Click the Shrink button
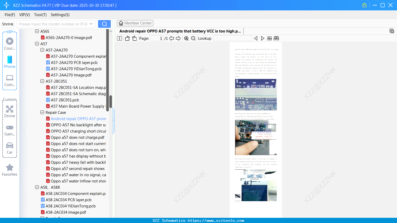Viewport: 397px width, 223px height. click(8, 24)
